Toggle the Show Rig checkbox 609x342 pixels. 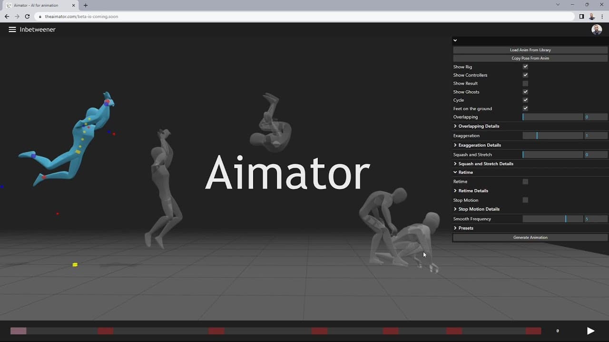[525, 66]
